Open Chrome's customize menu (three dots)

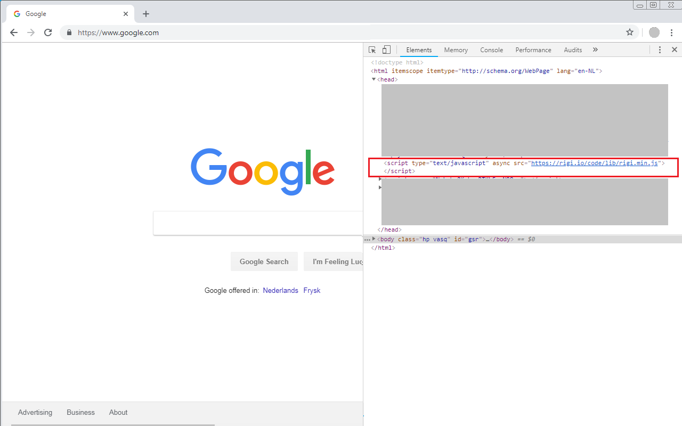click(x=672, y=32)
